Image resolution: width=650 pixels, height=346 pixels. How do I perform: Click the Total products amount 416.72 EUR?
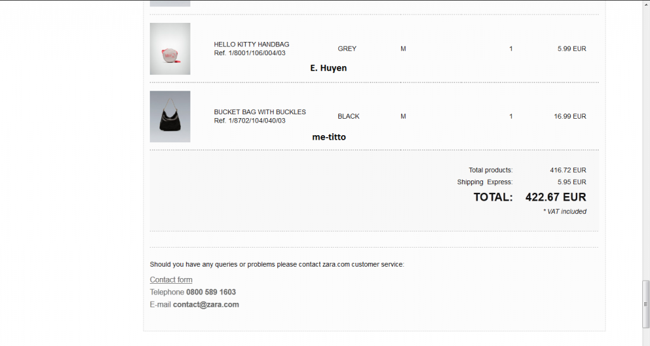click(x=568, y=170)
